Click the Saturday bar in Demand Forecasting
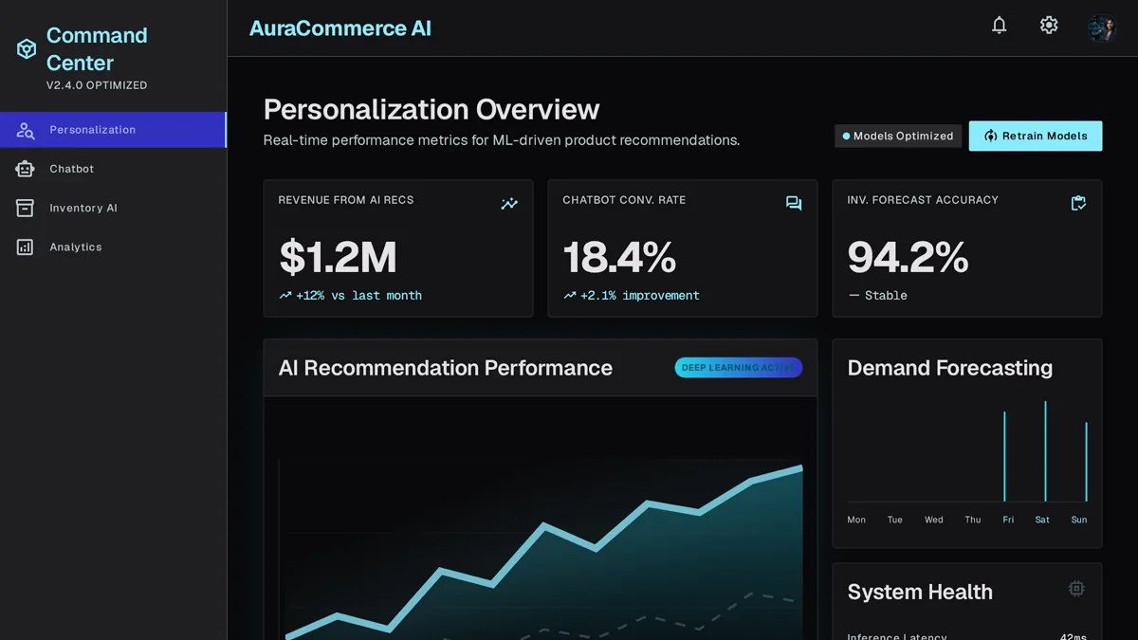This screenshot has height=640, width=1138. click(x=1045, y=451)
